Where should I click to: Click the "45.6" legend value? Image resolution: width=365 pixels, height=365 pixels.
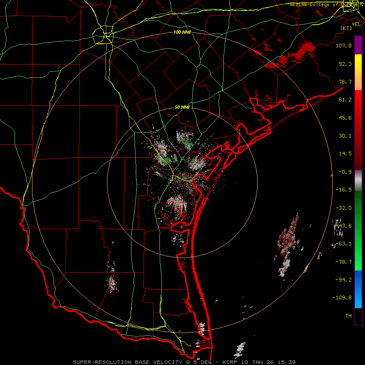tap(345, 118)
